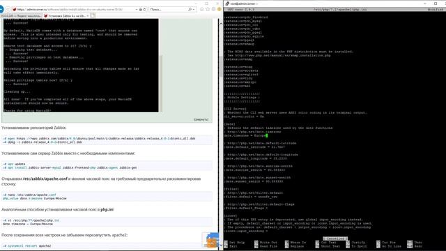
Task: Click the systemctl restart apache2 command line
Action: tap(27, 246)
